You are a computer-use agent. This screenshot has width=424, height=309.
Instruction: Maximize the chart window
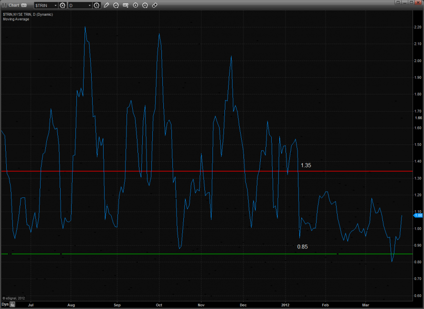[x=411, y=2]
